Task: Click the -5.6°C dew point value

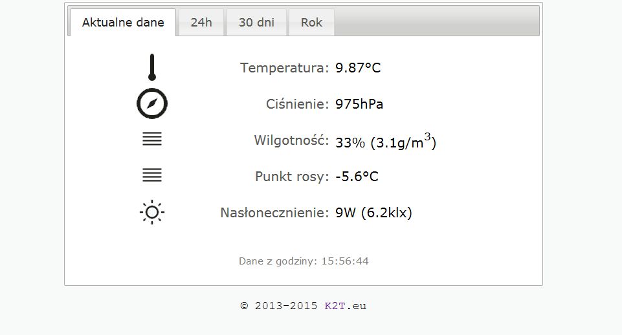Action: pos(357,177)
